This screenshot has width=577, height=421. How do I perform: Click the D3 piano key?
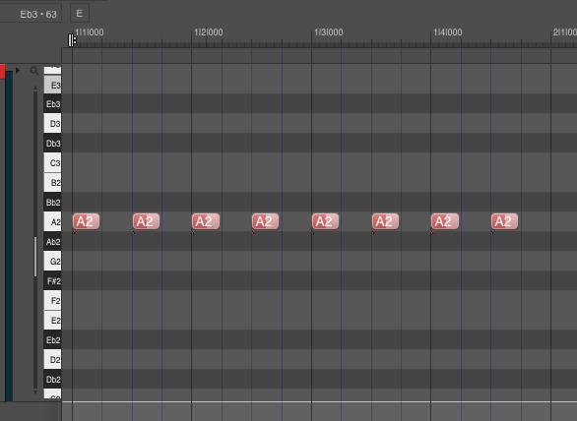coord(52,124)
